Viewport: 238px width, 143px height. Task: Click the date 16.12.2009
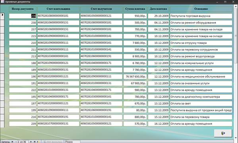(158, 124)
